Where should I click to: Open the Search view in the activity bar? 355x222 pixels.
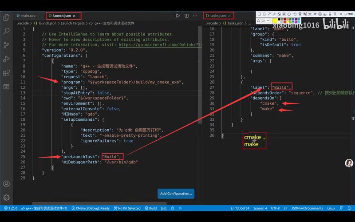pyautogui.click(x=6, y=31)
